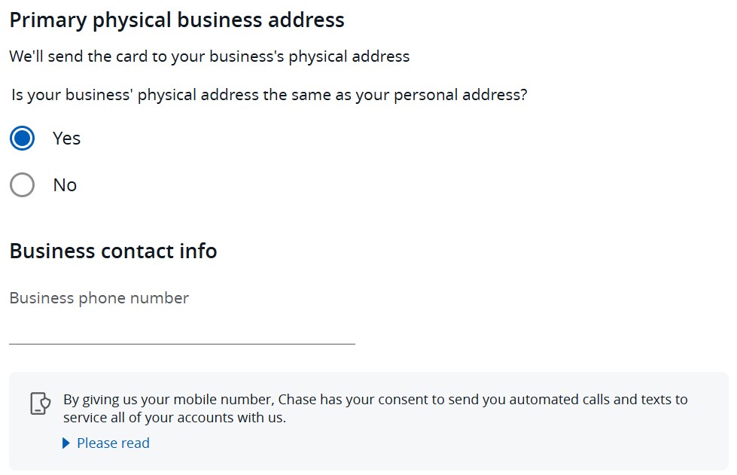Click the underline of the phone field
Image resolution: width=737 pixels, height=475 pixels.
[x=182, y=344]
